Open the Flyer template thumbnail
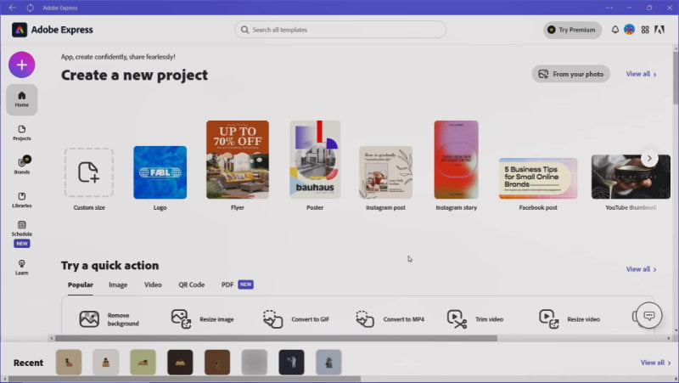Image resolution: width=679 pixels, height=383 pixels. pyautogui.click(x=238, y=160)
